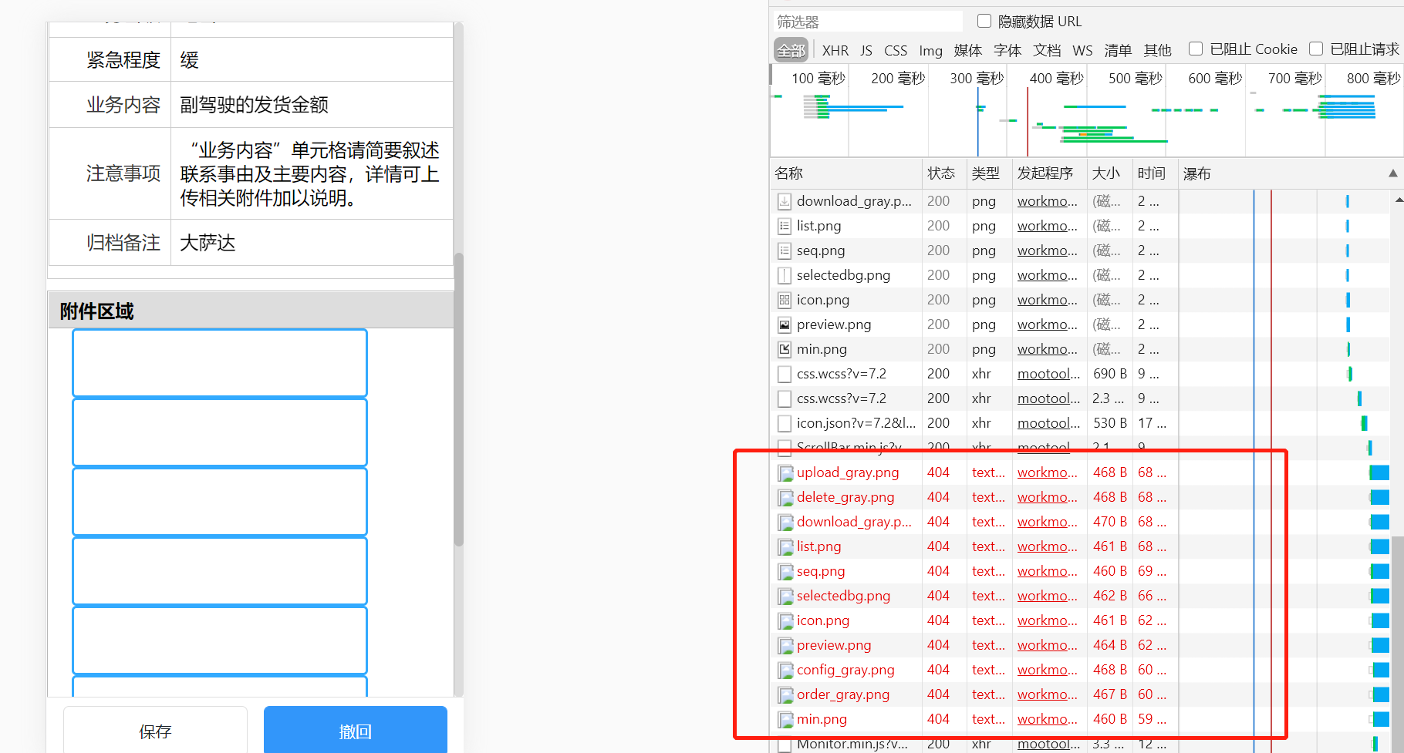Open the initiator link of delete_gray.png
The image size is (1404, 753).
pos(1048,497)
